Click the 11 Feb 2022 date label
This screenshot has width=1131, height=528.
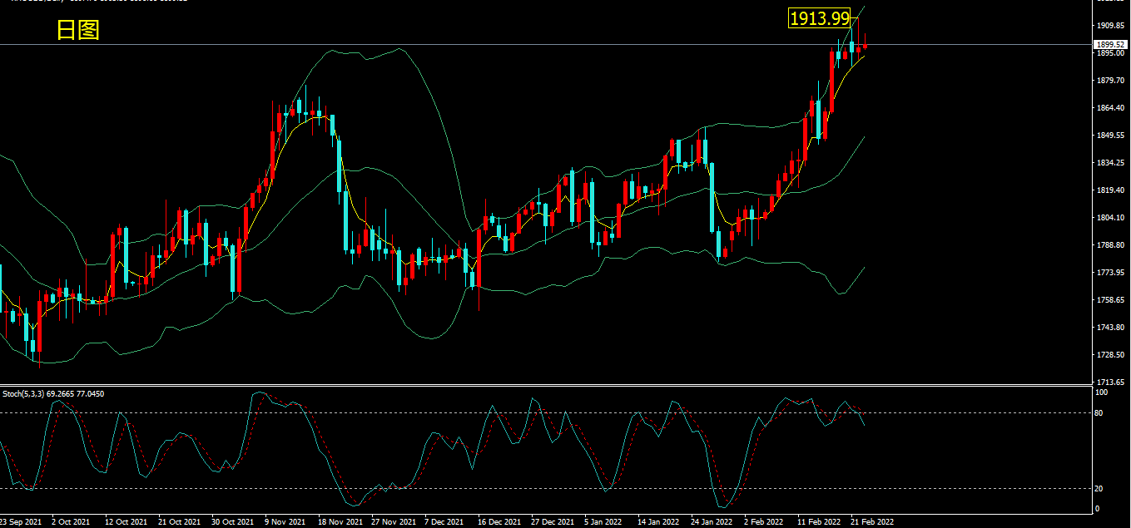click(x=818, y=522)
